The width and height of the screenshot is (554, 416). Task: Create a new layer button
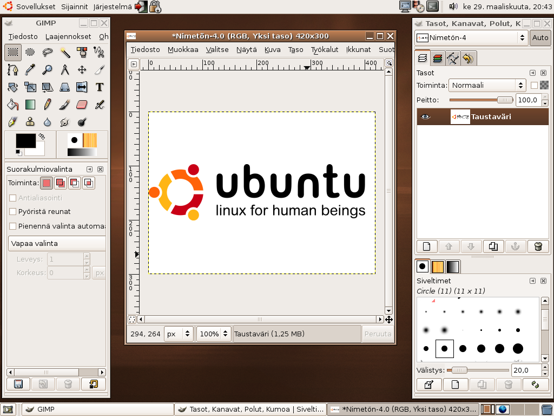pos(427,246)
